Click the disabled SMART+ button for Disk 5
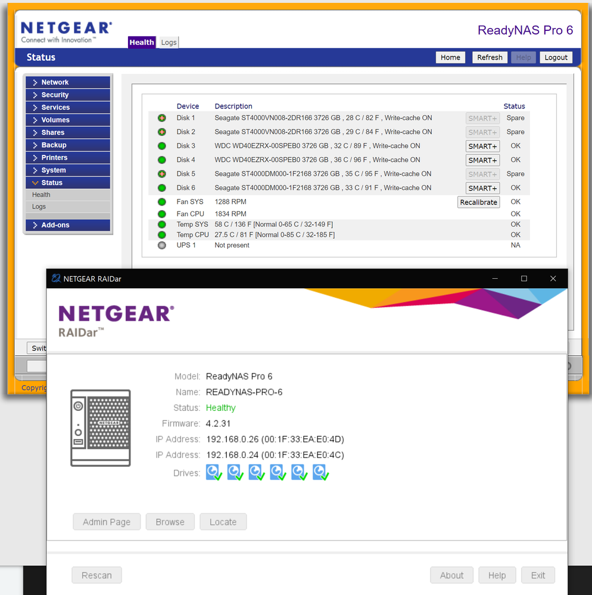 click(x=482, y=174)
